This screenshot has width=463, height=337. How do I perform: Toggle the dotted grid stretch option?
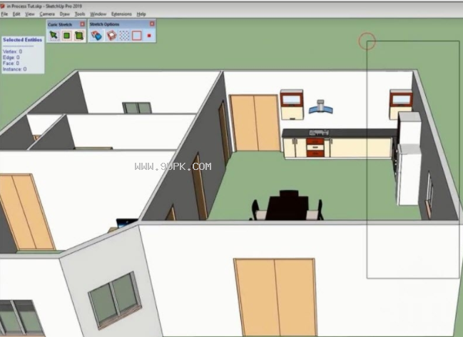point(124,36)
